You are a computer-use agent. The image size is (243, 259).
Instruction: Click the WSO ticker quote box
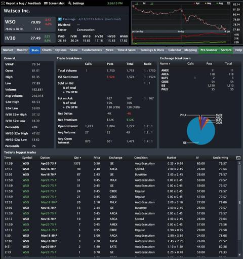click(30, 24)
